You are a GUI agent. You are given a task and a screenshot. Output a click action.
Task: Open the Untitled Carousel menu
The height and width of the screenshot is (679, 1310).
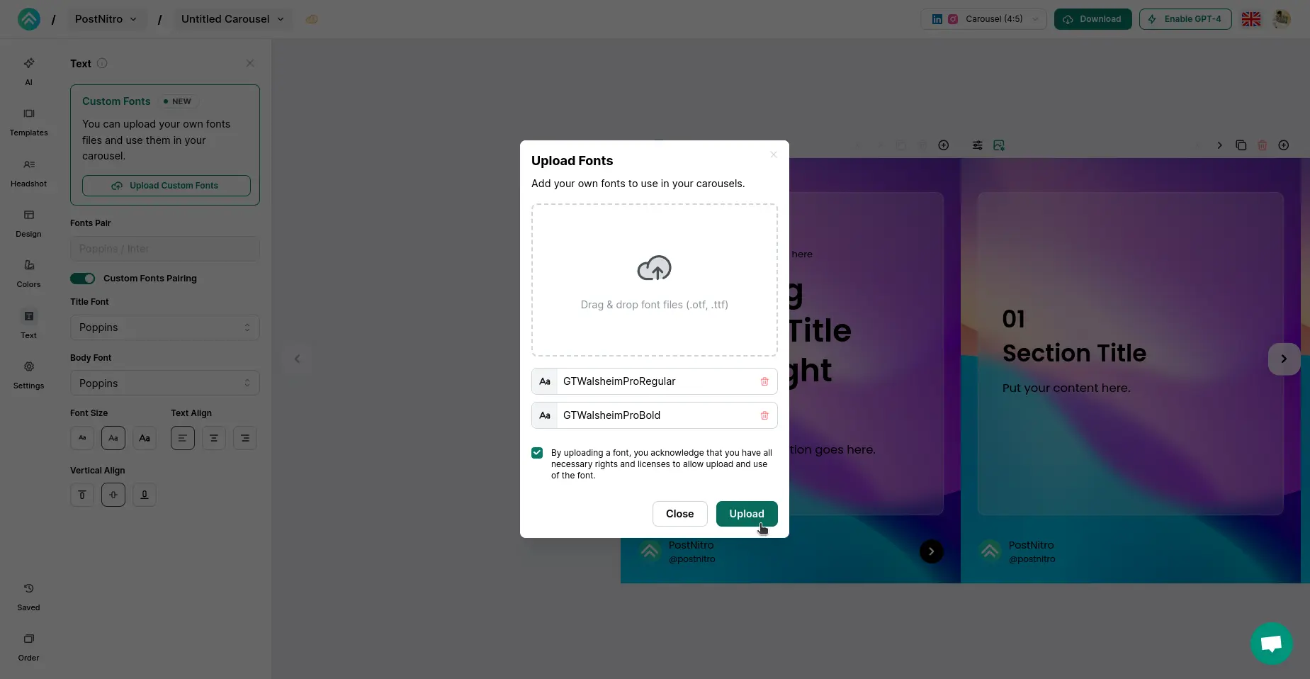point(232,19)
